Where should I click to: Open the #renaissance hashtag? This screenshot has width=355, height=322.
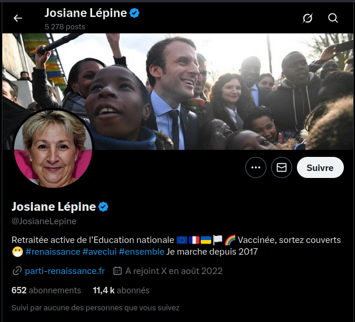pos(53,252)
